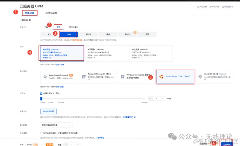Open the 了解详情 link under auto-renew
The width and height of the screenshot is (240, 146).
pyautogui.click(x=100, y=138)
